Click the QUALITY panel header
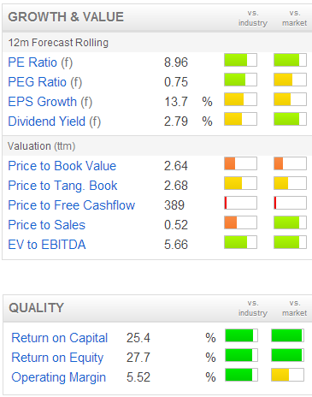Viewport: 312px width, 397px height. click(157, 308)
